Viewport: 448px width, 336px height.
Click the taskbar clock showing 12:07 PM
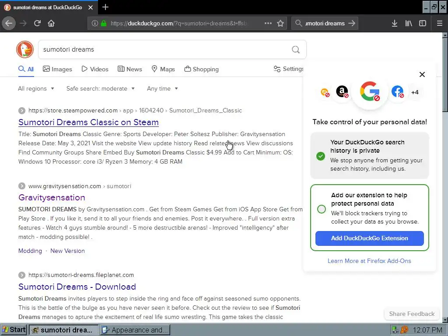(x=427, y=330)
